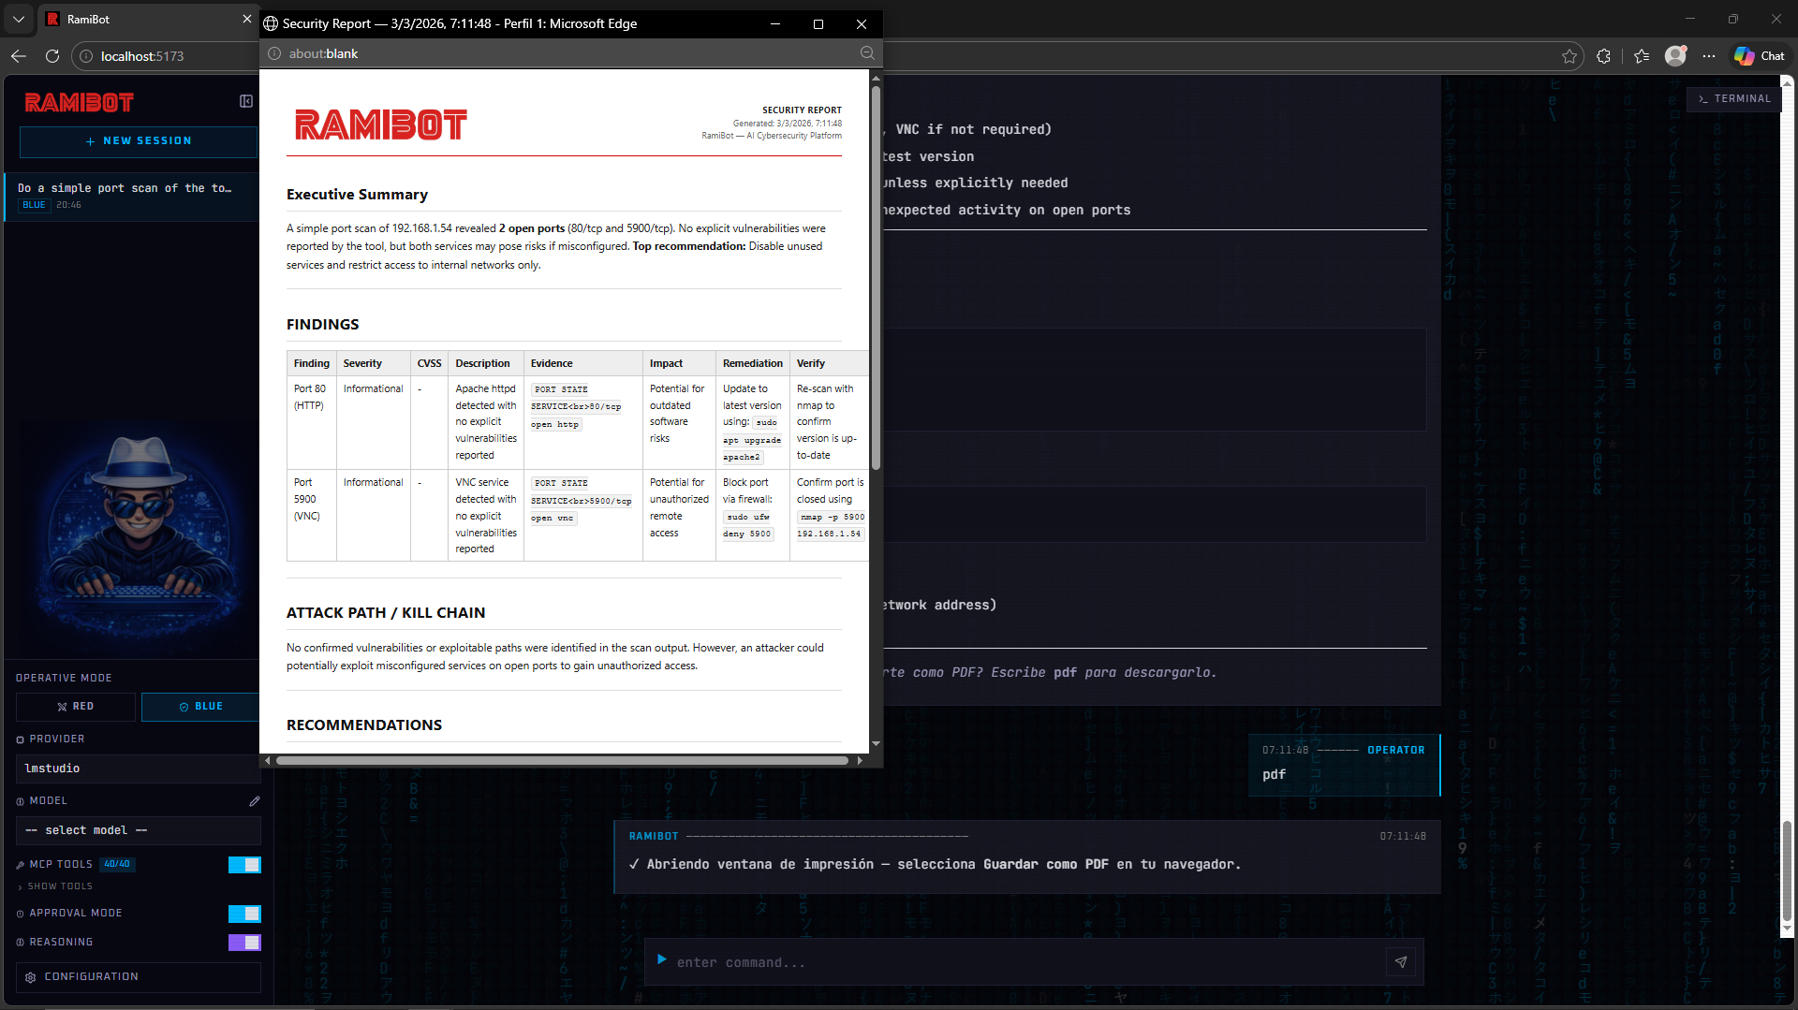Click the operator message 'pdf'

point(1274,775)
